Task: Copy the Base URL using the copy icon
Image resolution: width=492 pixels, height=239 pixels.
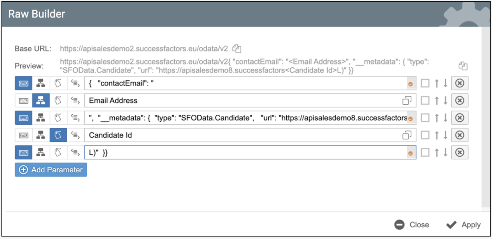Action: coord(237,49)
